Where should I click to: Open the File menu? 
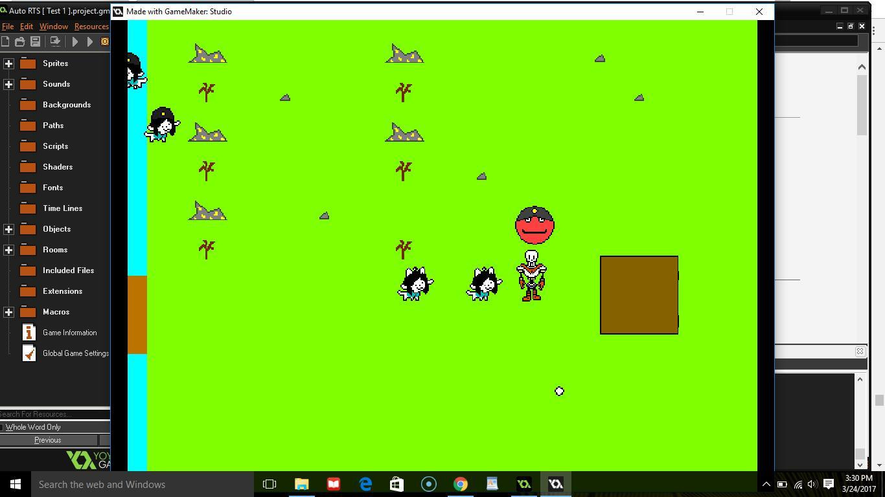tap(8, 27)
